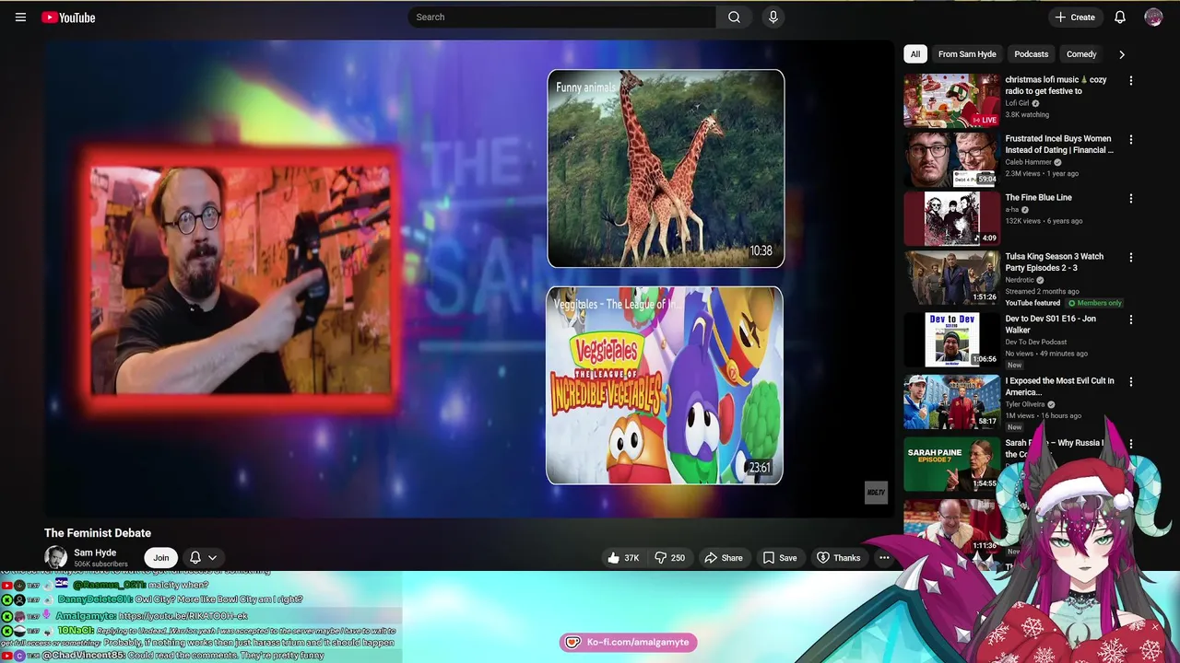Save the video to playlist
The image size is (1180, 663).
[x=780, y=558]
